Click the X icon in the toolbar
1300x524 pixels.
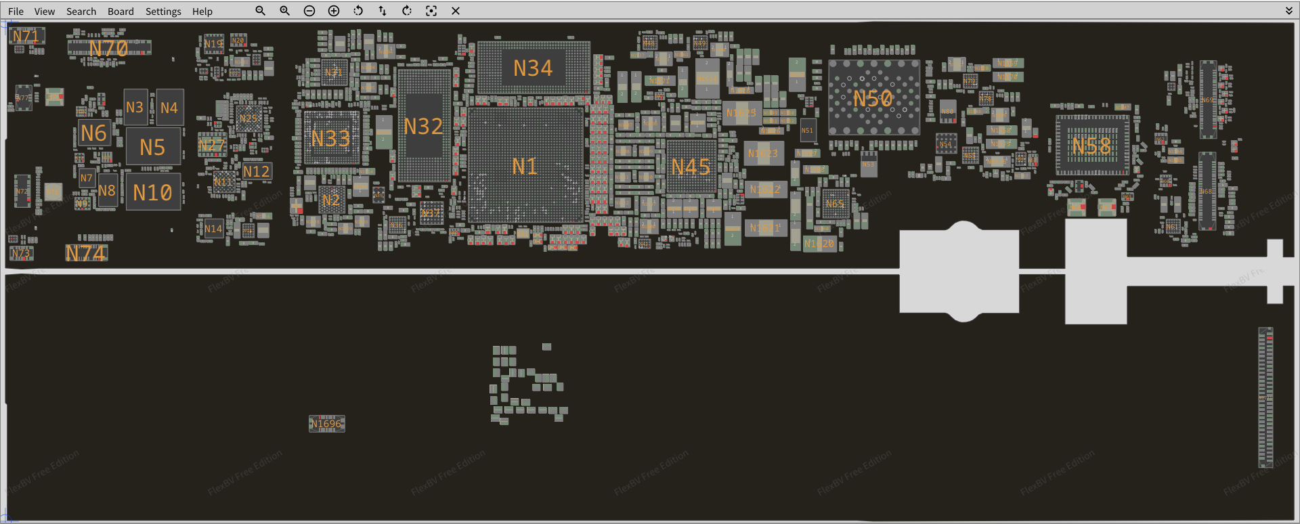(456, 11)
